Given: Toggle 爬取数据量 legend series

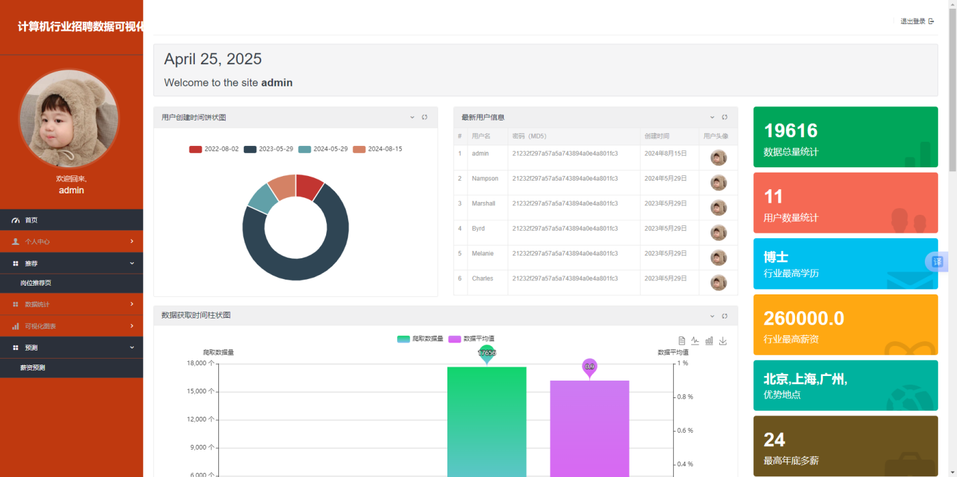Looking at the screenshot, I should click(x=420, y=339).
